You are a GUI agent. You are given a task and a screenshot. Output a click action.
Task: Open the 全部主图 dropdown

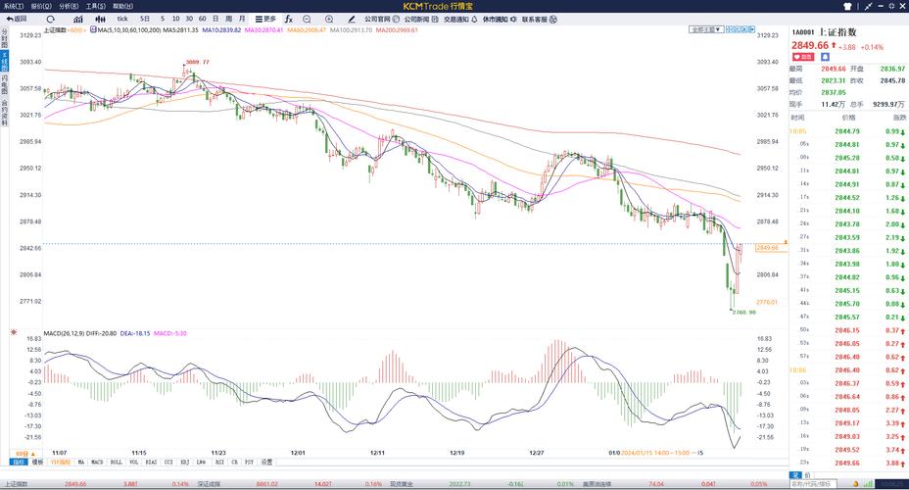point(706,29)
